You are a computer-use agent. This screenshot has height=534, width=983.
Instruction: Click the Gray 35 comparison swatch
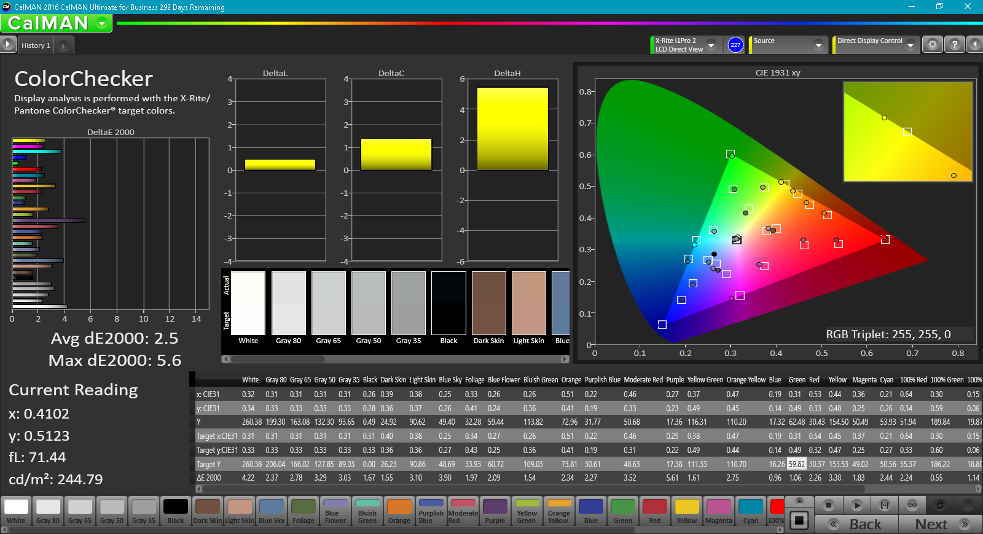pyautogui.click(x=409, y=303)
